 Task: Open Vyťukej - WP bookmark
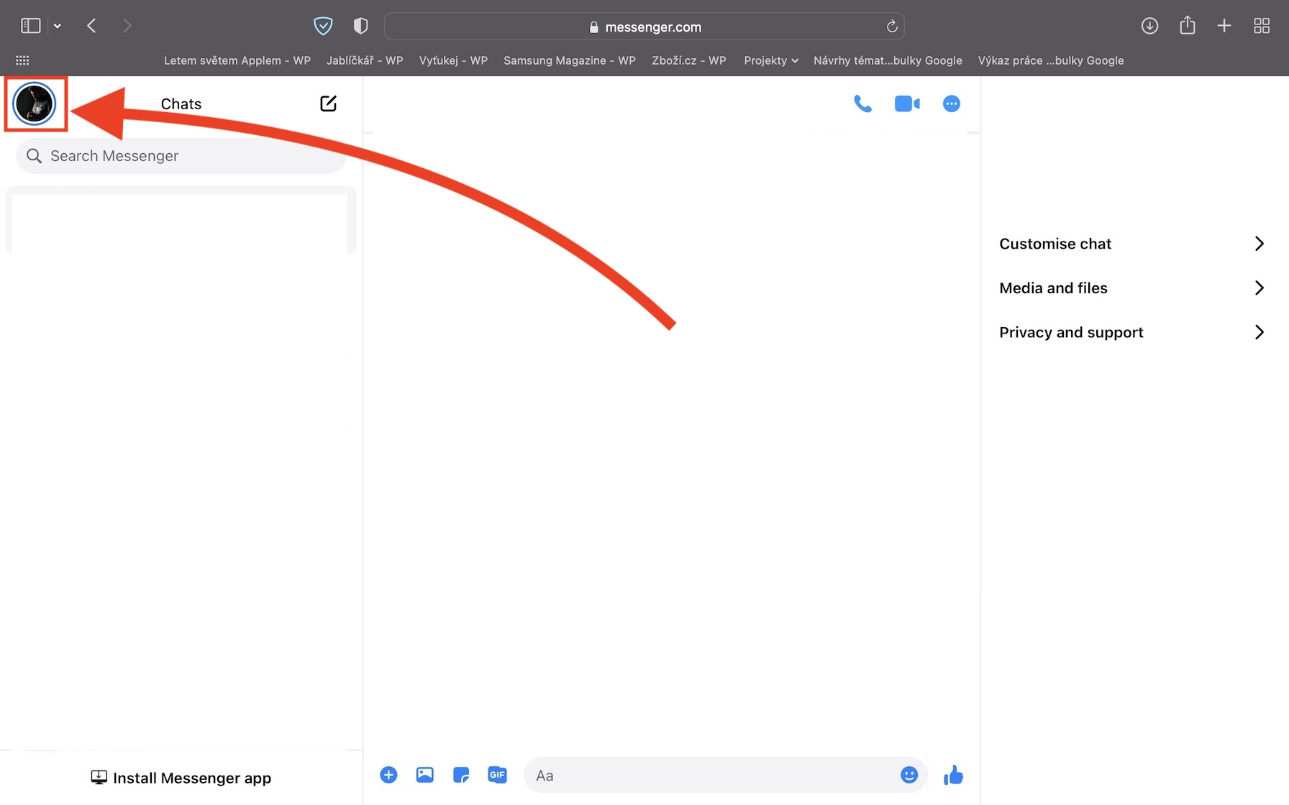(x=453, y=60)
